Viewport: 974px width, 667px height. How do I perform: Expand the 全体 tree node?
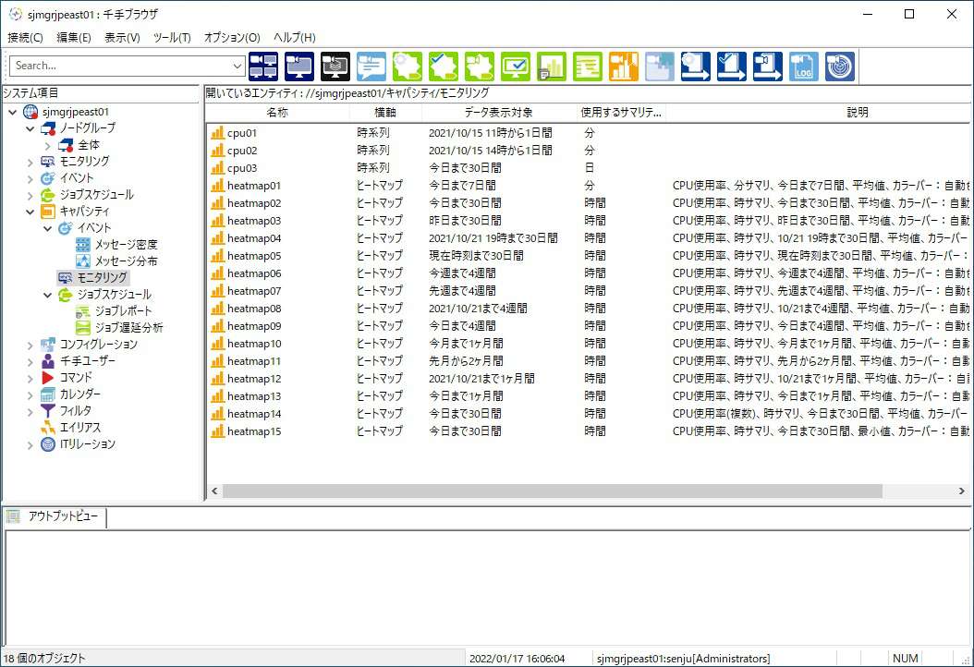pyautogui.click(x=47, y=145)
